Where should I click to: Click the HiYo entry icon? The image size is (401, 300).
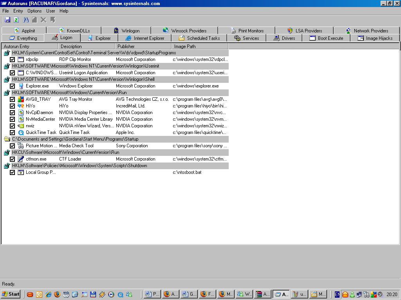click(x=21, y=106)
